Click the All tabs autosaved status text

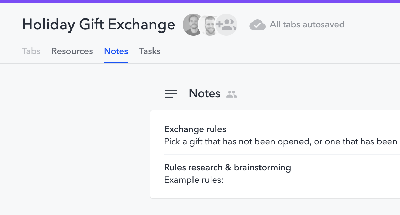pos(307,25)
